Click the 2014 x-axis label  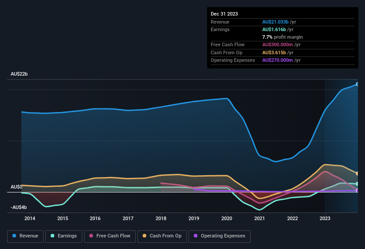30,218
